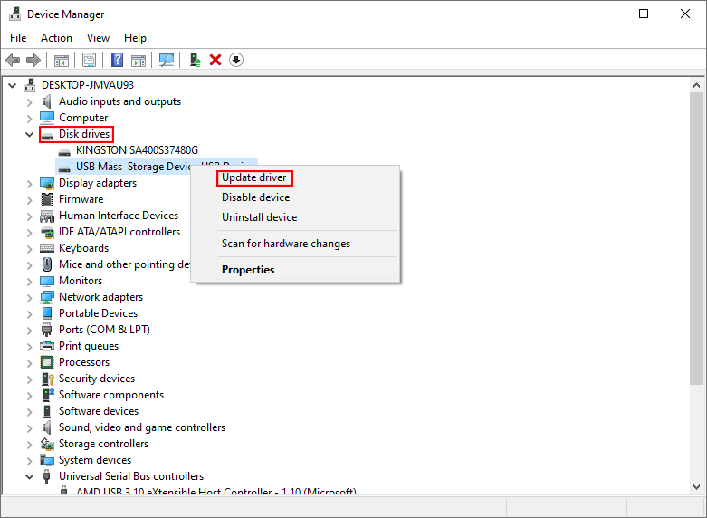
Task: Click the IDE ATA/ATAPI controllers icon
Action: 47,232
